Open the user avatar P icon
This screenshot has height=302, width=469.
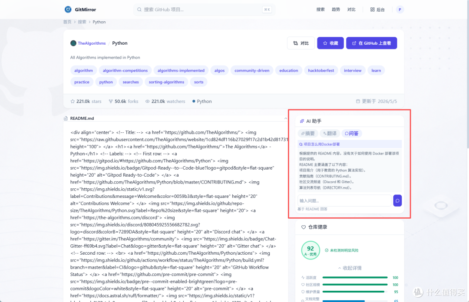(x=400, y=10)
